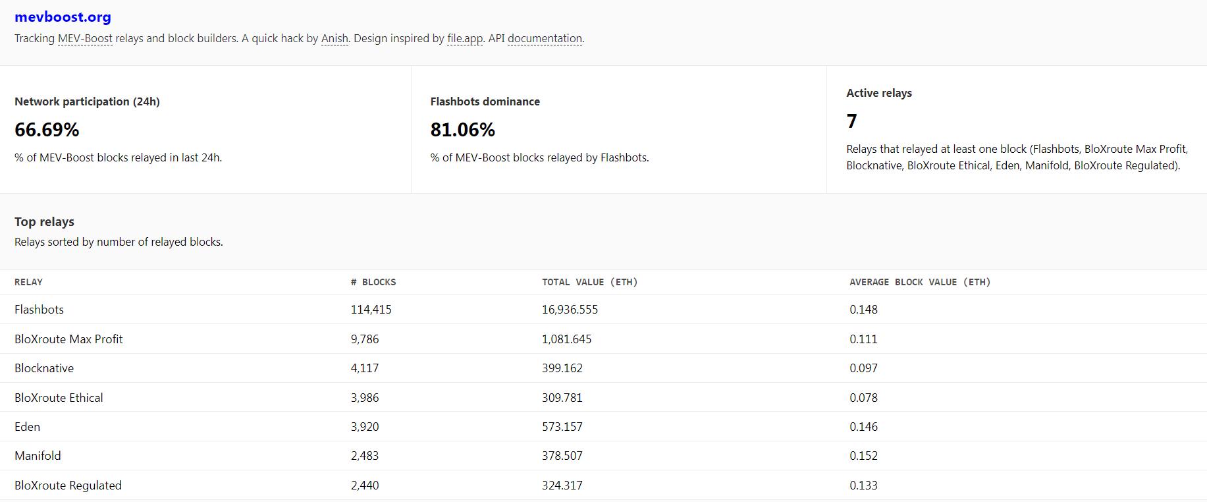Screen dimensions: 1207x502
Task: Click the Active relays heading
Action: point(879,93)
